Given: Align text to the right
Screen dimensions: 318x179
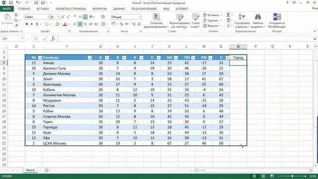Looking at the screenshot, I should pos(85,24).
